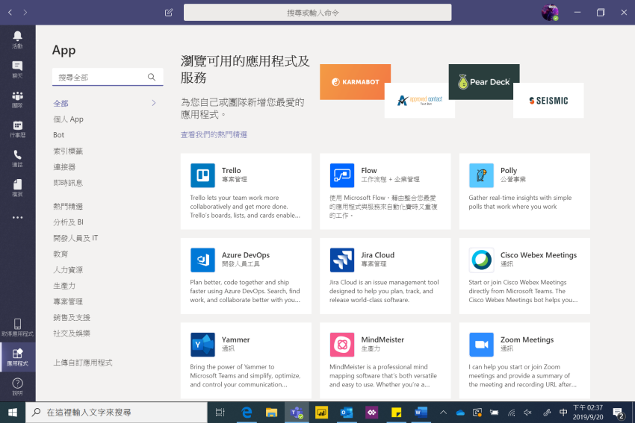Screen dimensions: 635x423
Task: Click the MindMeister app icon
Action: click(342, 344)
